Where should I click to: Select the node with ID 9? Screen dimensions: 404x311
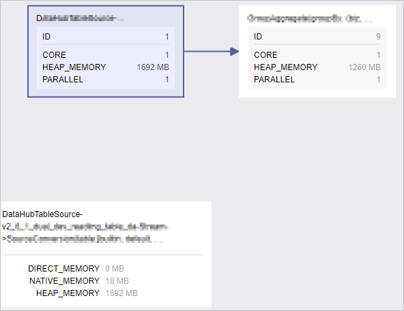(317, 52)
